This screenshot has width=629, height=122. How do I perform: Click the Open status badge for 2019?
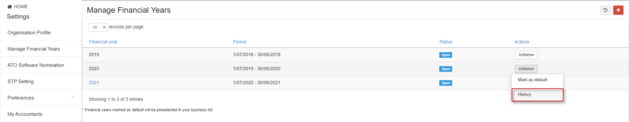[446, 55]
